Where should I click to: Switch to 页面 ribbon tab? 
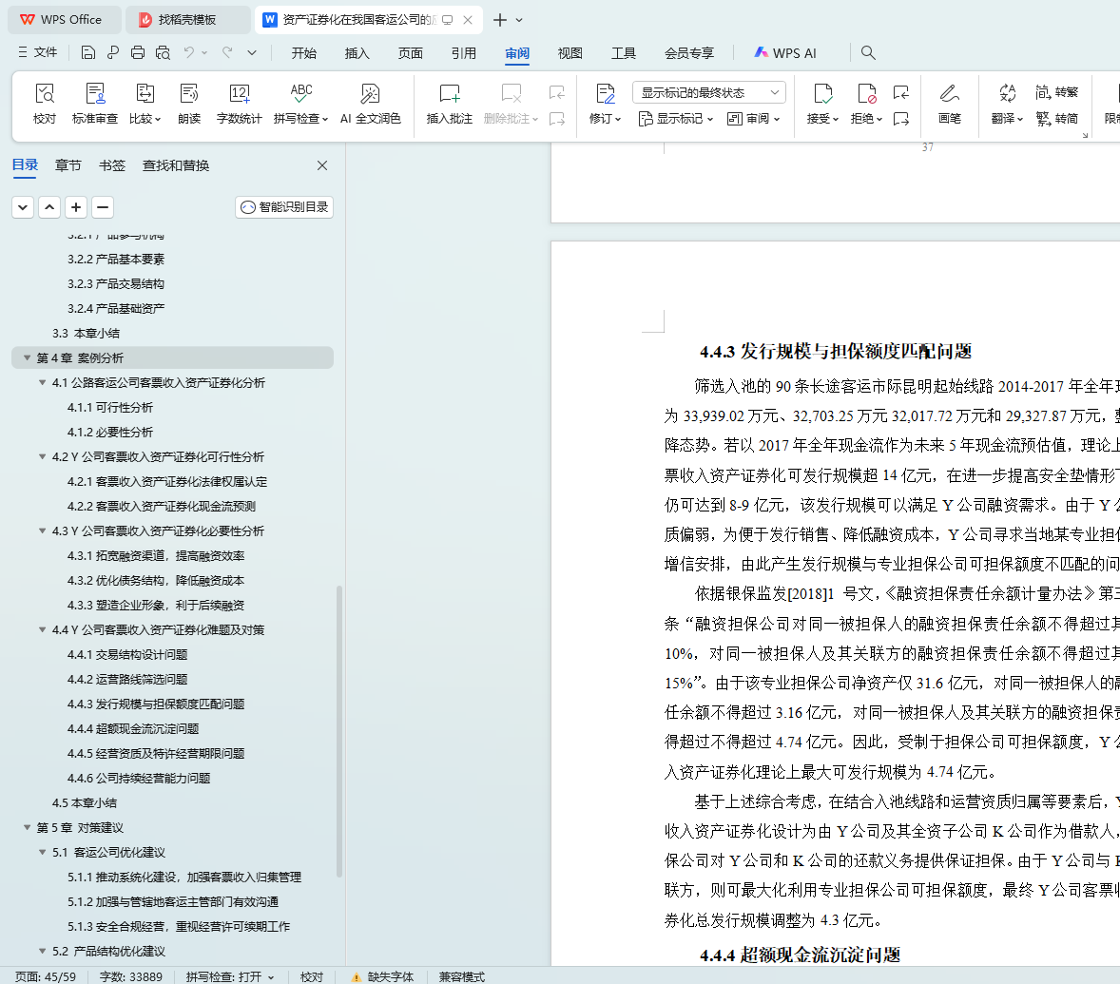[x=410, y=53]
